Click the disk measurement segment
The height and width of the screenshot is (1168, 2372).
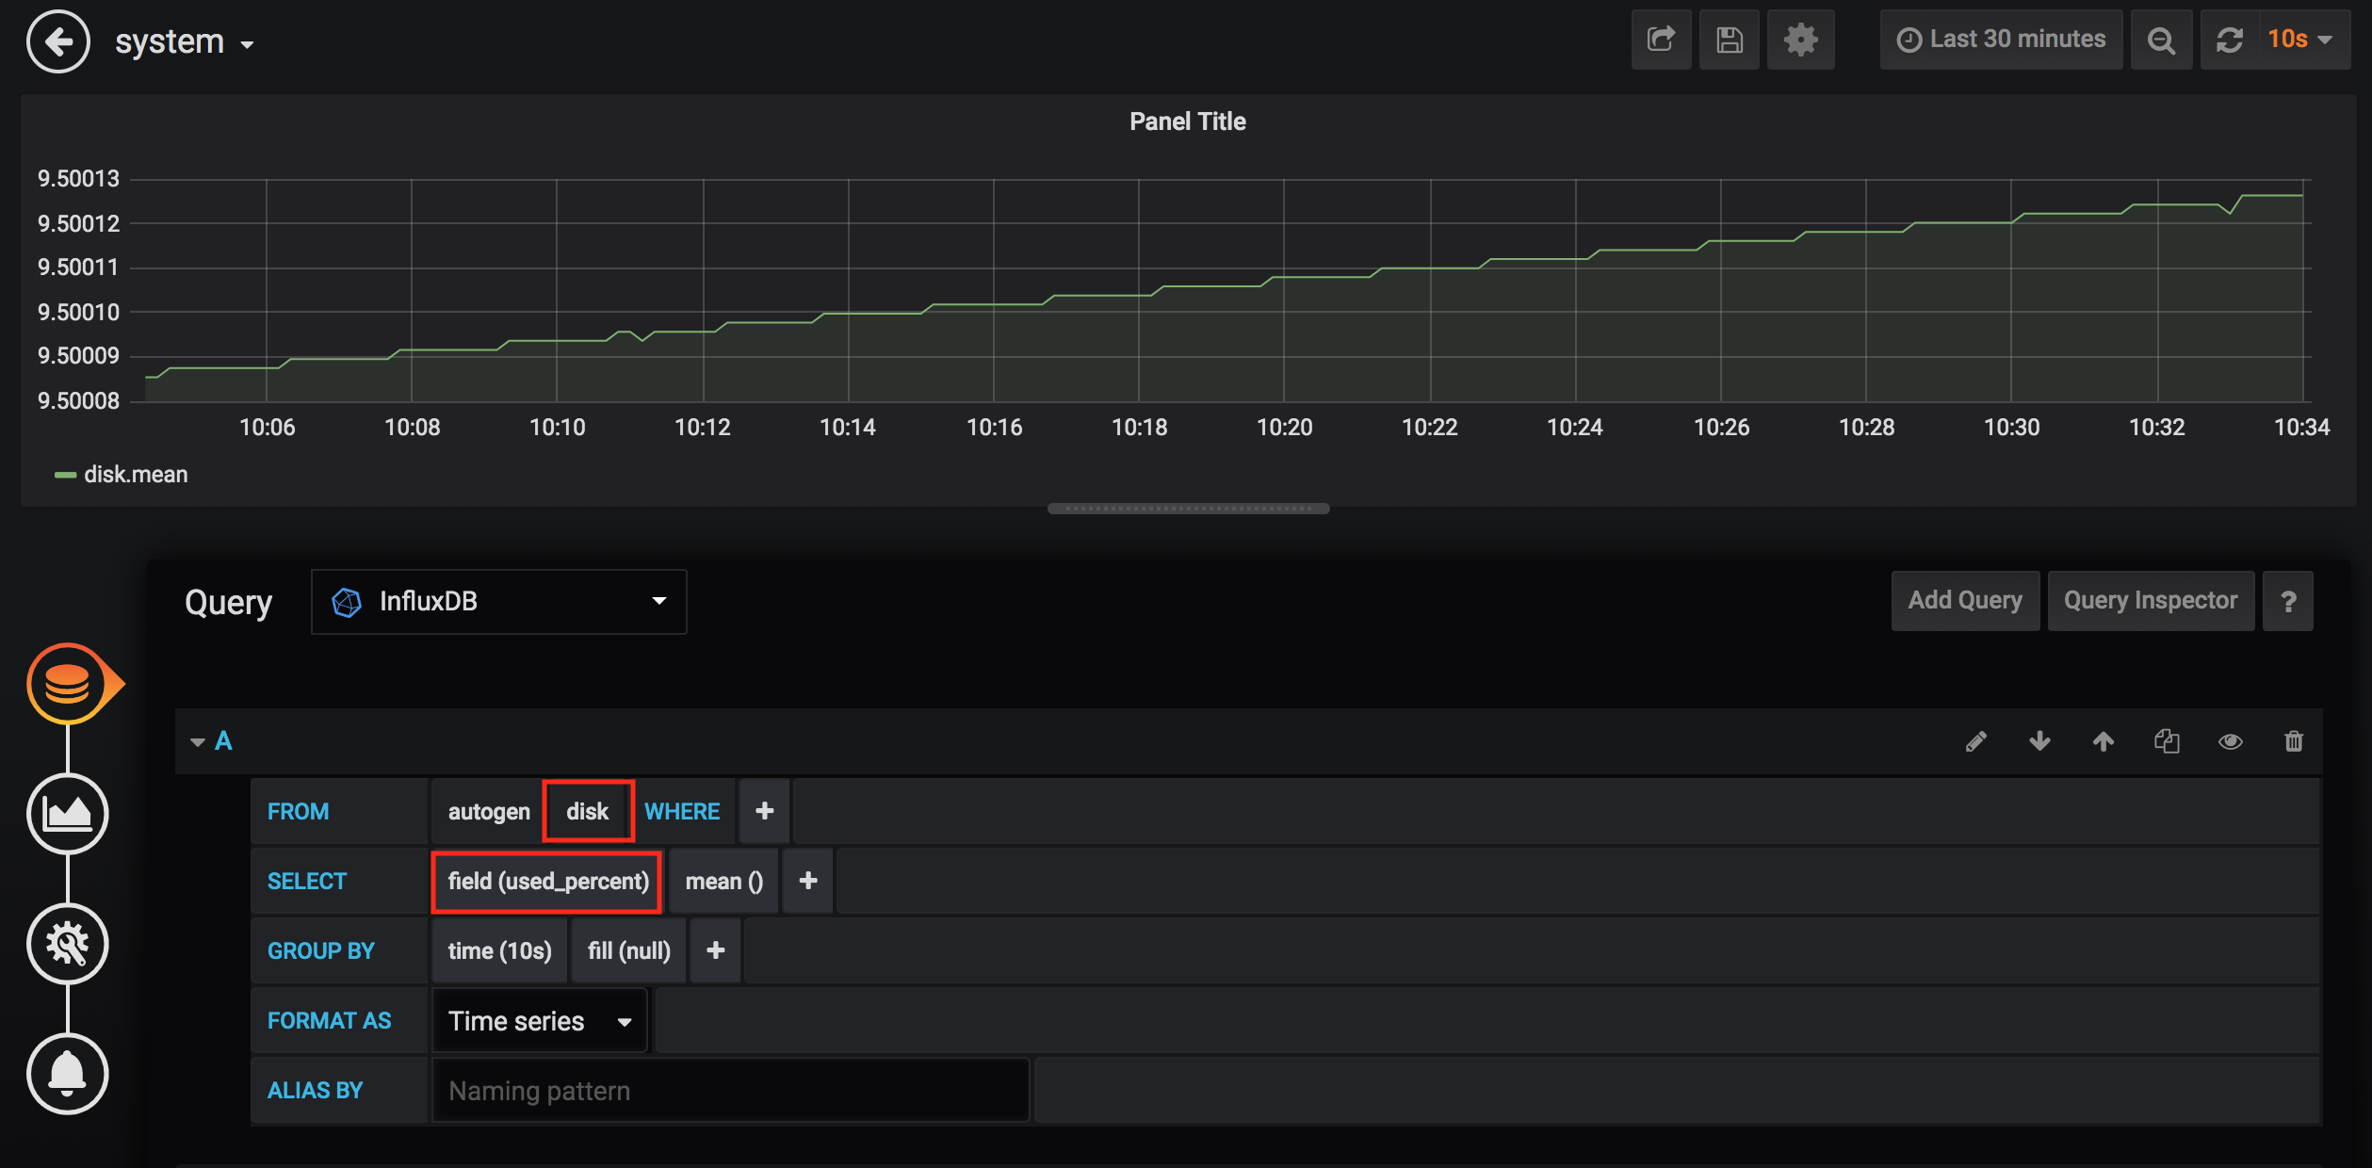588,812
